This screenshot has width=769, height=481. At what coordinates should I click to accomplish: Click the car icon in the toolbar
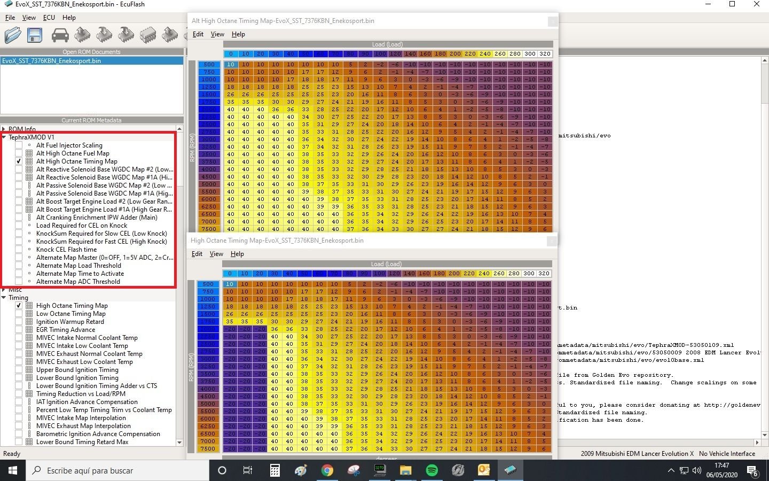pyautogui.click(x=60, y=35)
